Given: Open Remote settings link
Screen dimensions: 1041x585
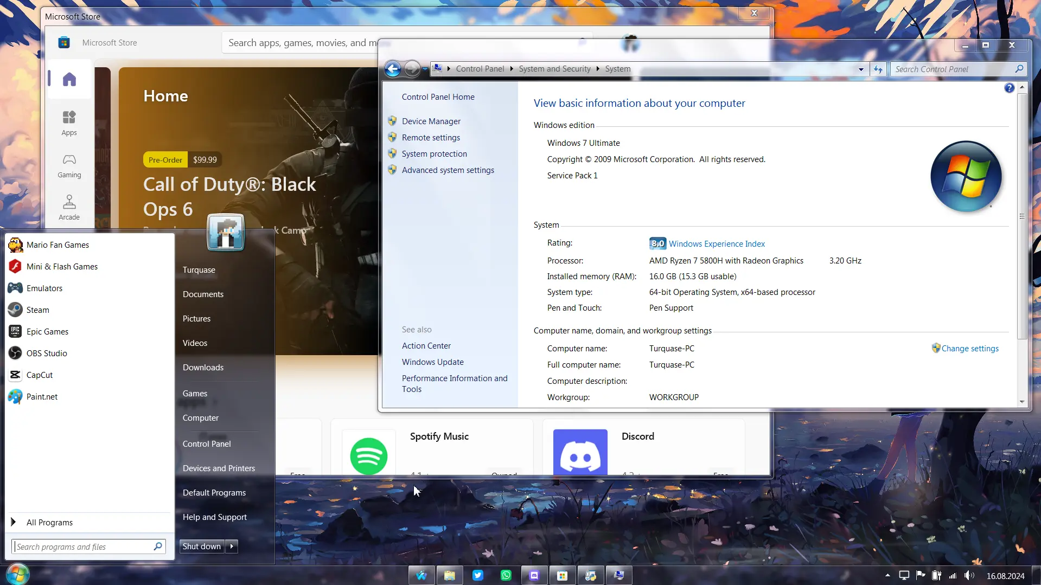Looking at the screenshot, I should point(431,138).
